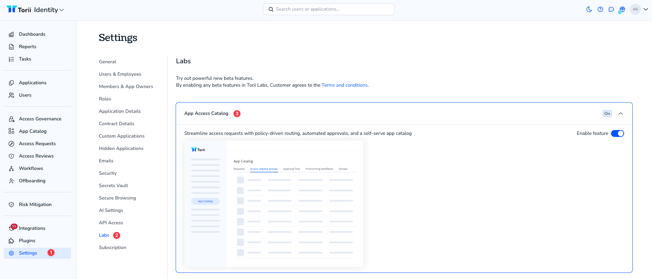
Task: Click the Risk Mitigation shield icon
Action: click(11, 204)
